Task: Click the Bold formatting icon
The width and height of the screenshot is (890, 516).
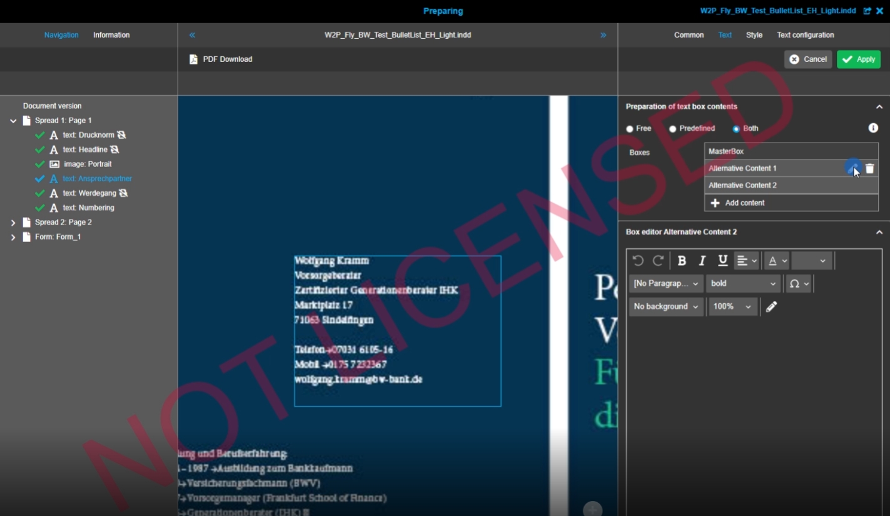Action: [682, 261]
